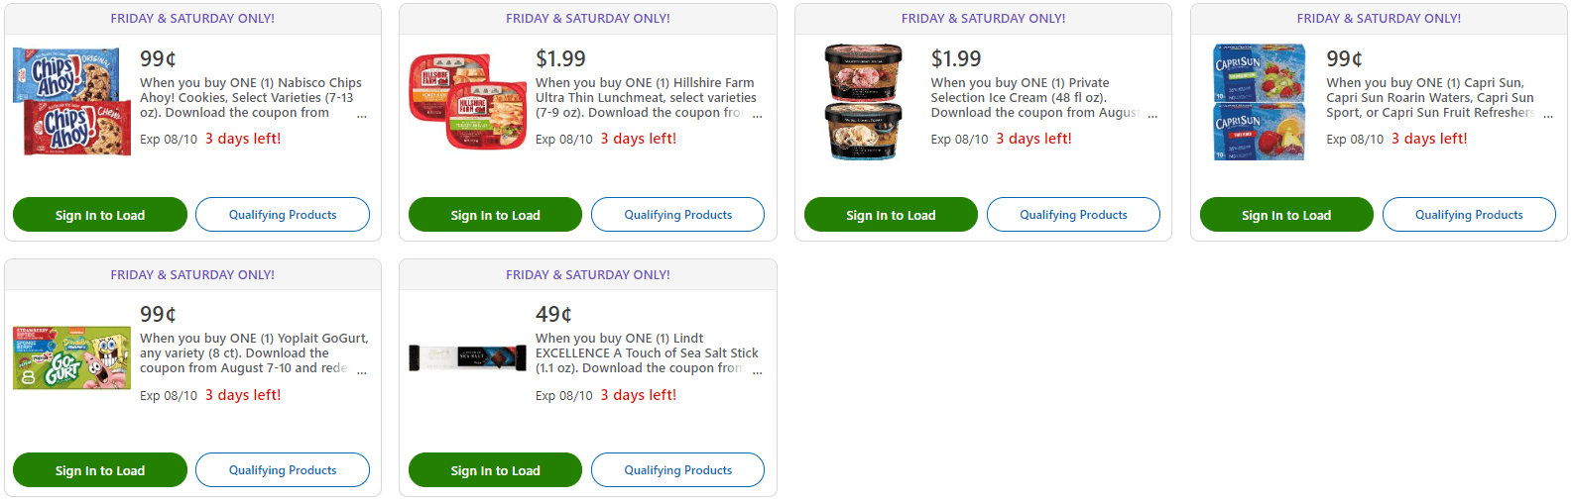1572x502 pixels.
Task: Click the Lindt Sea Salt Stick image
Action: click(x=467, y=357)
